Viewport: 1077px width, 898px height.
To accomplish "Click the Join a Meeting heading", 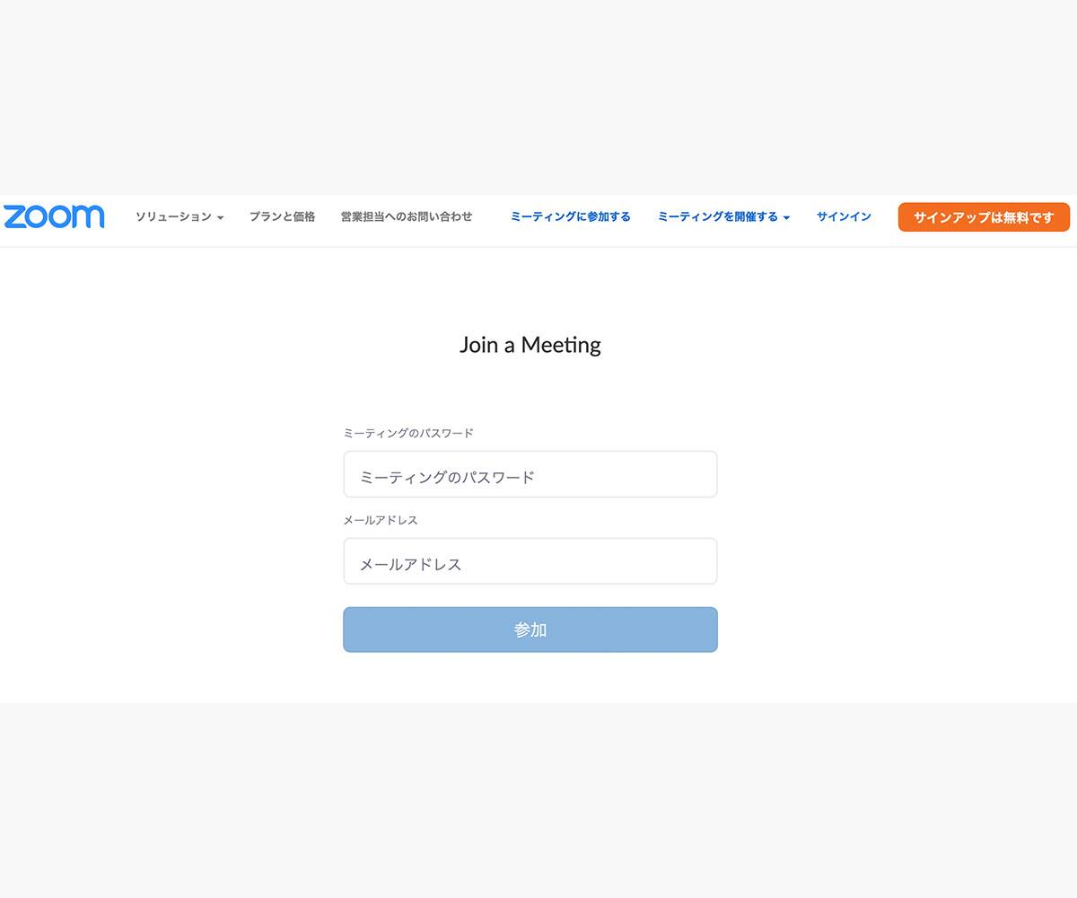I will coord(530,345).
